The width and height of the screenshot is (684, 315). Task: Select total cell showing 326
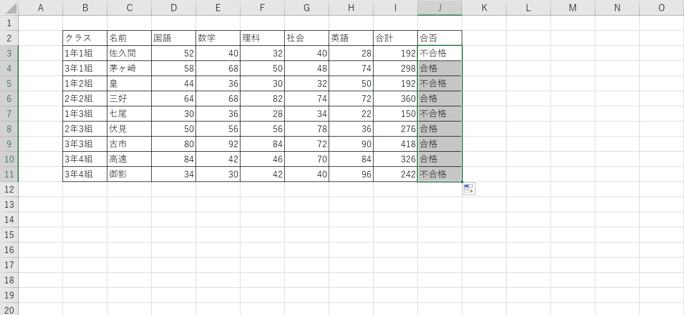click(395, 159)
